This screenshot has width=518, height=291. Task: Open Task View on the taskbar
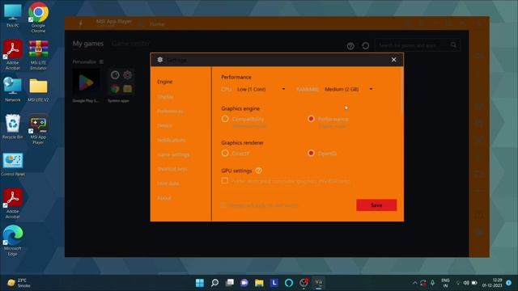pyautogui.click(x=230, y=283)
